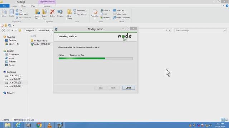The width and height of the screenshot is (229, 128).
Task: Open File Explorer taskbar icon
Action: pyautogui.click(x=8, y=125)
